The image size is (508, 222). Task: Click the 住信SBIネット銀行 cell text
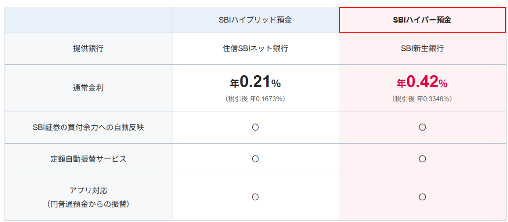click(255, 49)
